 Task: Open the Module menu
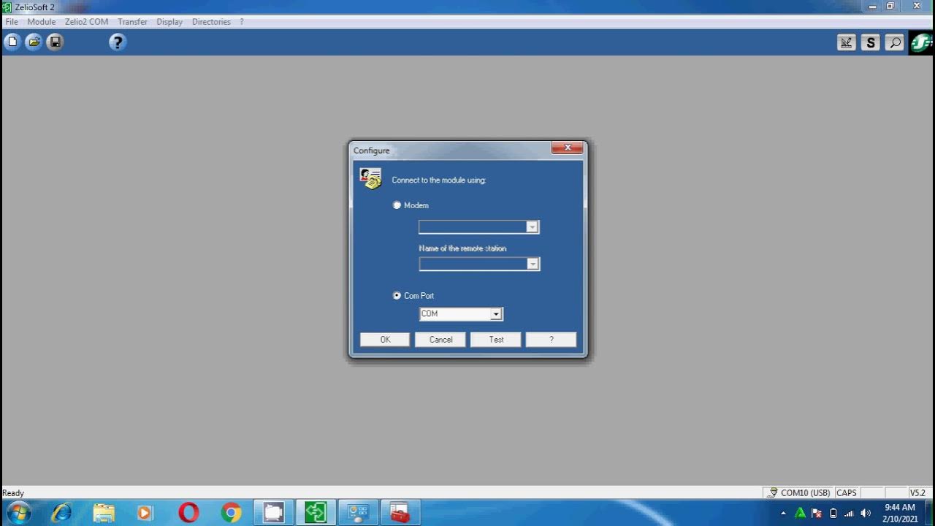point(42,22)
